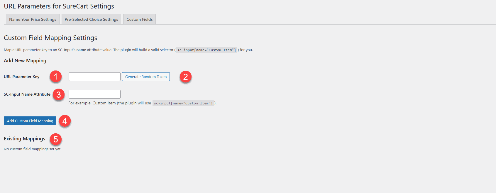
Task: Click the Add Custom Field Mapping button
Action: tap(30, 121)
